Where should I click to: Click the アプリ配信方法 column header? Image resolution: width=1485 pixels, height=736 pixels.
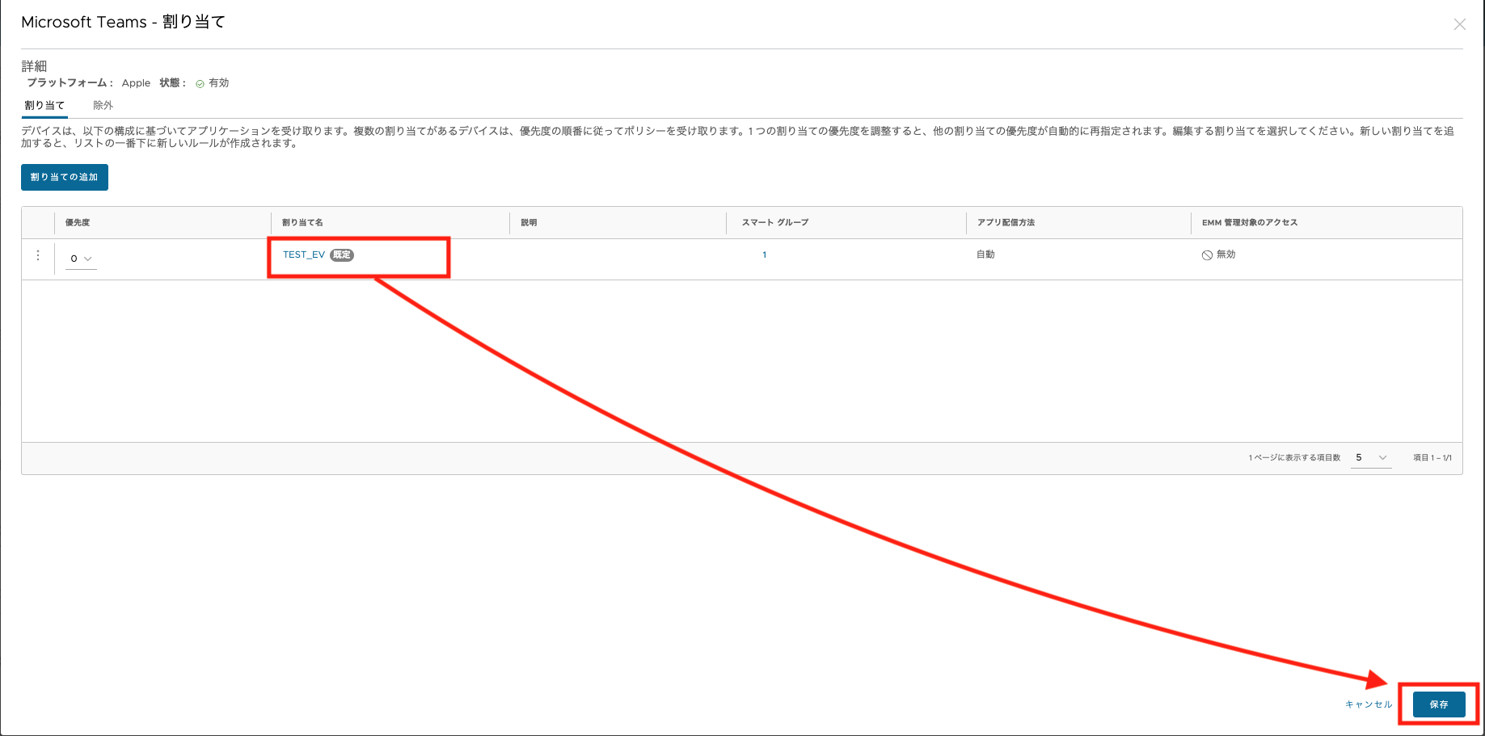(1006, 222)
